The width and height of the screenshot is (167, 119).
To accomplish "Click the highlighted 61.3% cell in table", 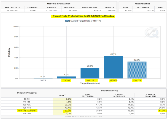I will (161, 110).
